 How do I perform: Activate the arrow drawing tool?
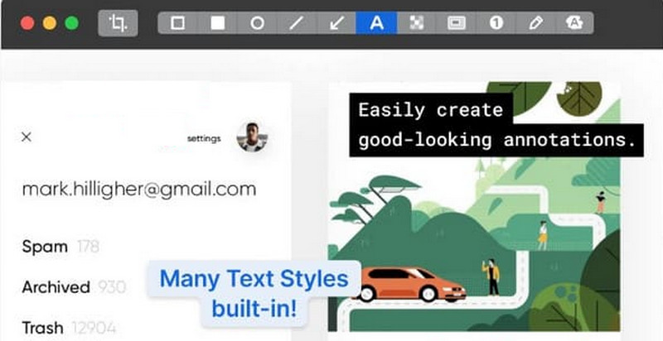tap(336, 23)
